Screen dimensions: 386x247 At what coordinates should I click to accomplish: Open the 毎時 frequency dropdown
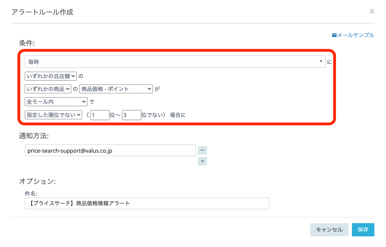175,62
